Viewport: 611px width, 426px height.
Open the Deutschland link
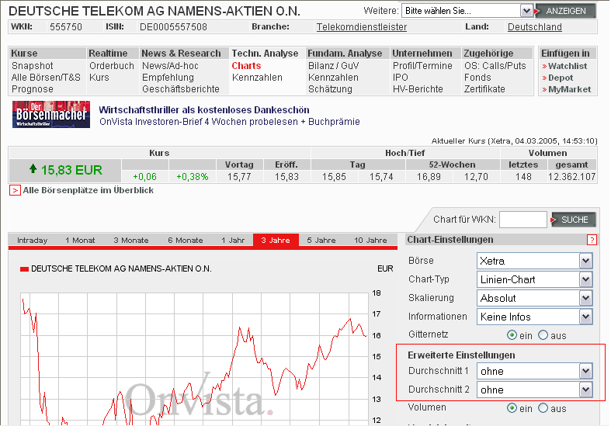[x=535, y=27]
